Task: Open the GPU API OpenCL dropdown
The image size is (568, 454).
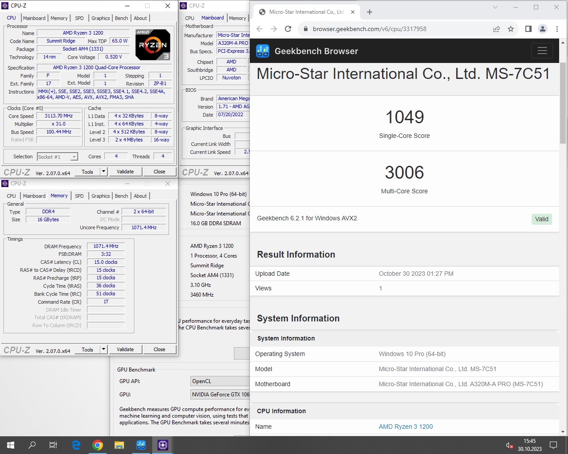Action: [x=220, y=381]
